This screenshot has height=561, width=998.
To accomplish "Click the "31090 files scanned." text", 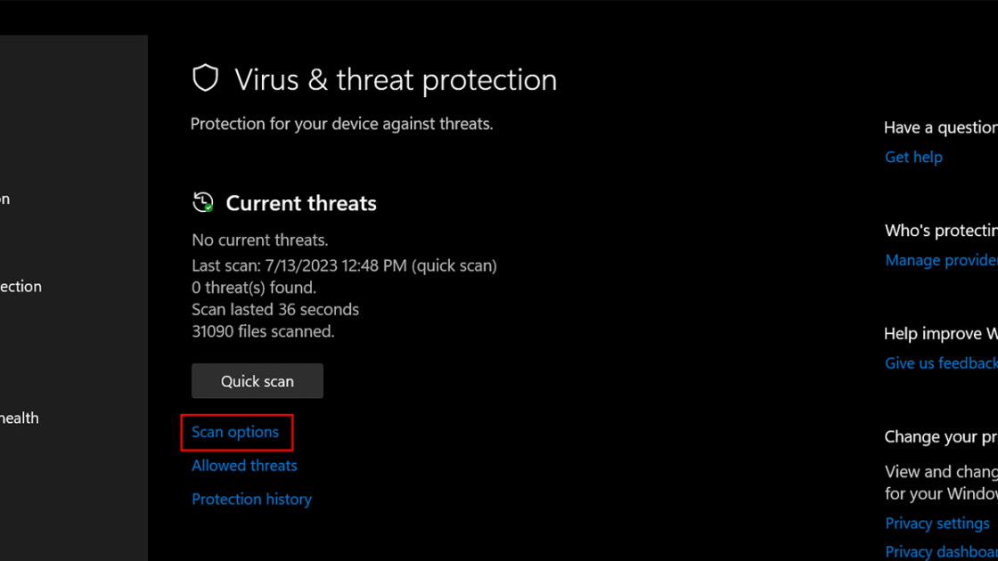I will click(x=263, y=331).
